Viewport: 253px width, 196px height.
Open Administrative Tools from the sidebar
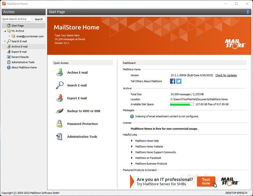23,62
